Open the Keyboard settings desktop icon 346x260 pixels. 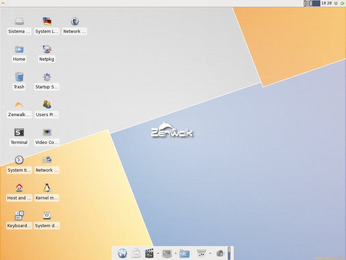point(19,216)
